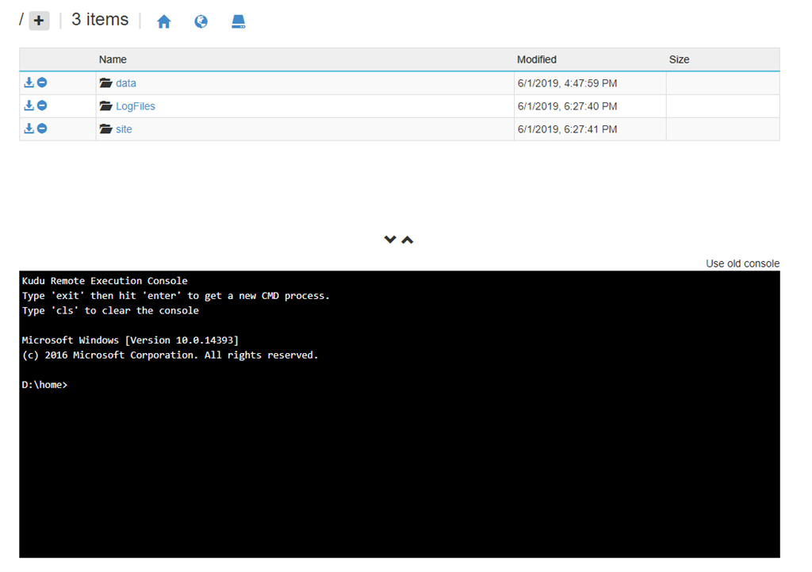Download the LogFiles folder

point(29,106)
